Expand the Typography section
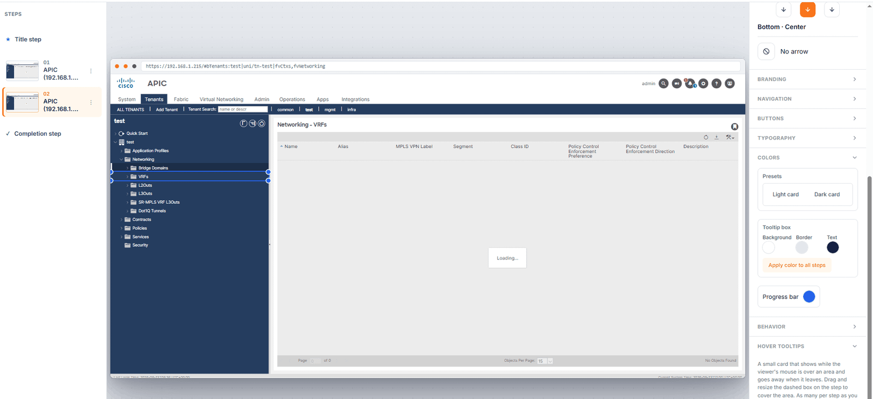The width and height of the screenshot is (873, 399). click(807, 138)
